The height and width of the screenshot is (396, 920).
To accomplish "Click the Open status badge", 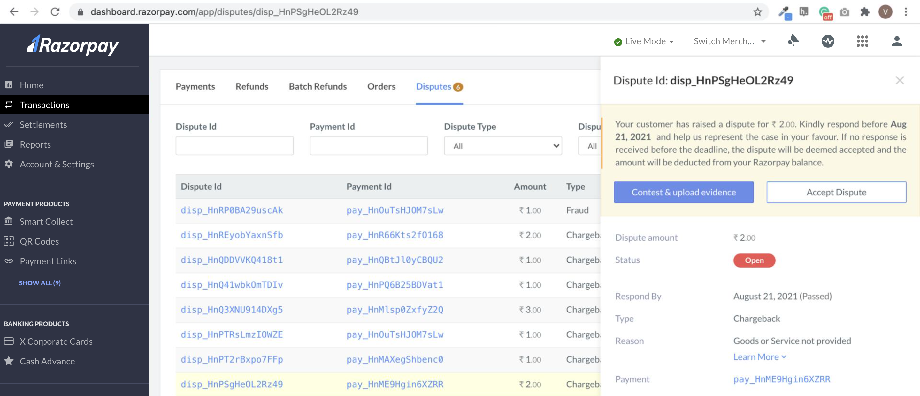I will (754, 260).
